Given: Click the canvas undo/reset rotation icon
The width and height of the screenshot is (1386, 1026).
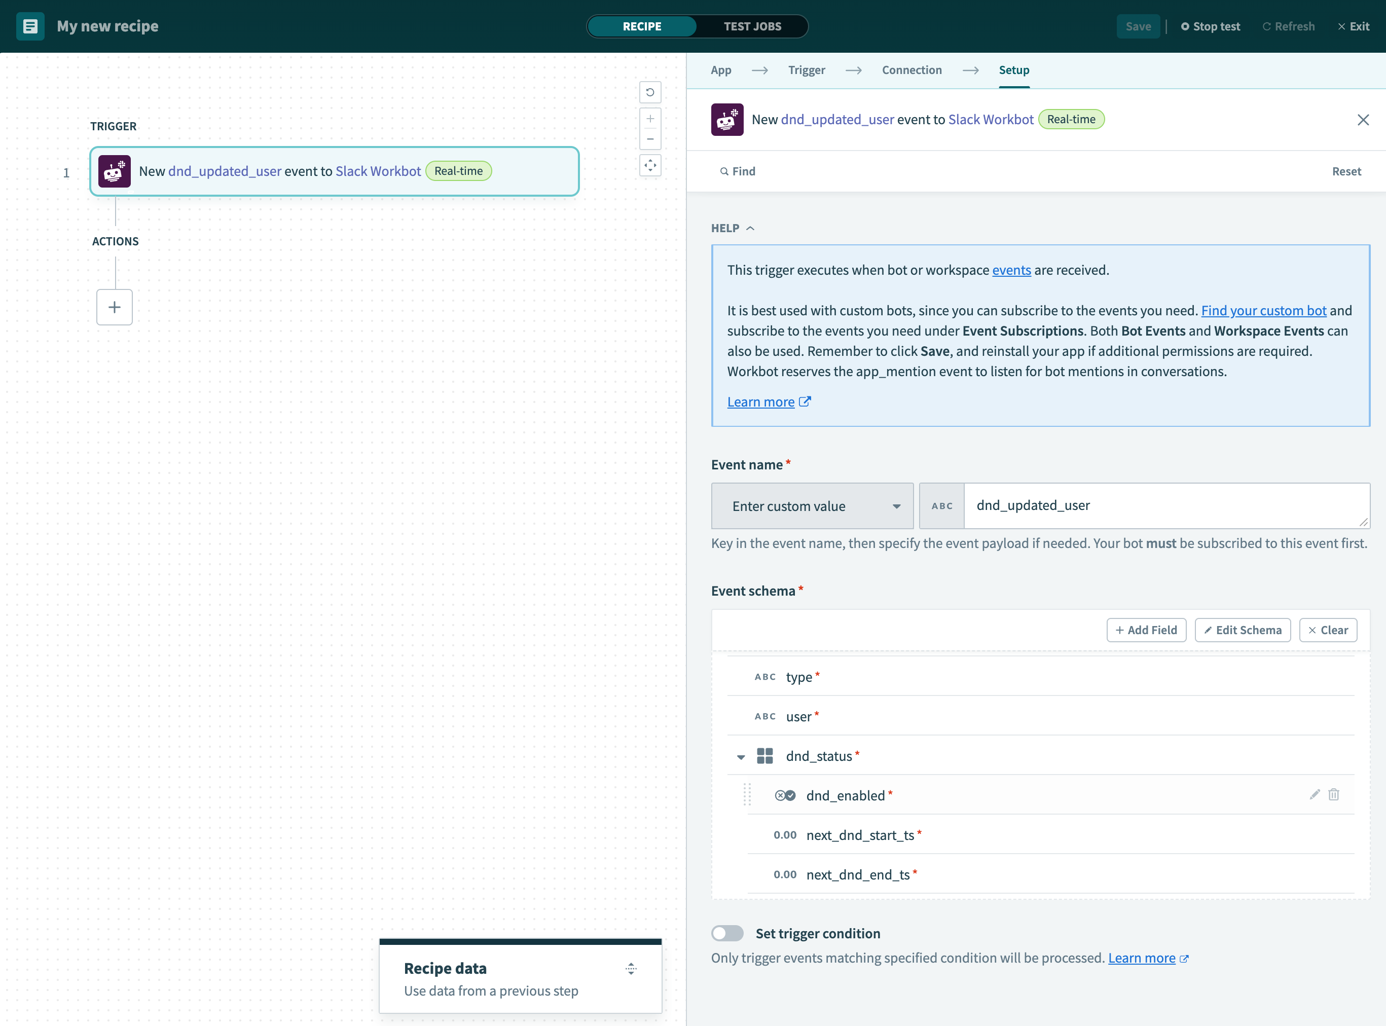Looking at the screenshot, I should (x=649, y=93).
